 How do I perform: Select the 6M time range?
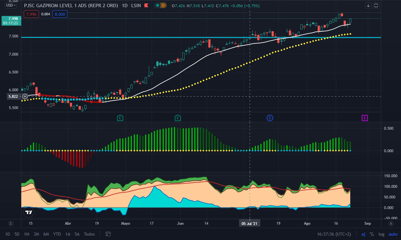pos(46,234)
